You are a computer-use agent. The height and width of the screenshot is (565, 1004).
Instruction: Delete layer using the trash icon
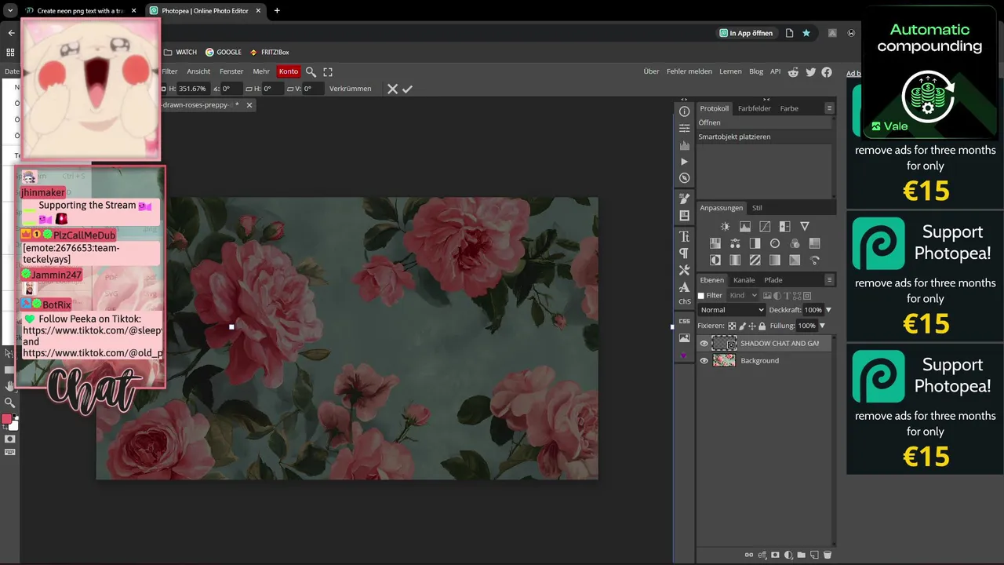(827, 555)
